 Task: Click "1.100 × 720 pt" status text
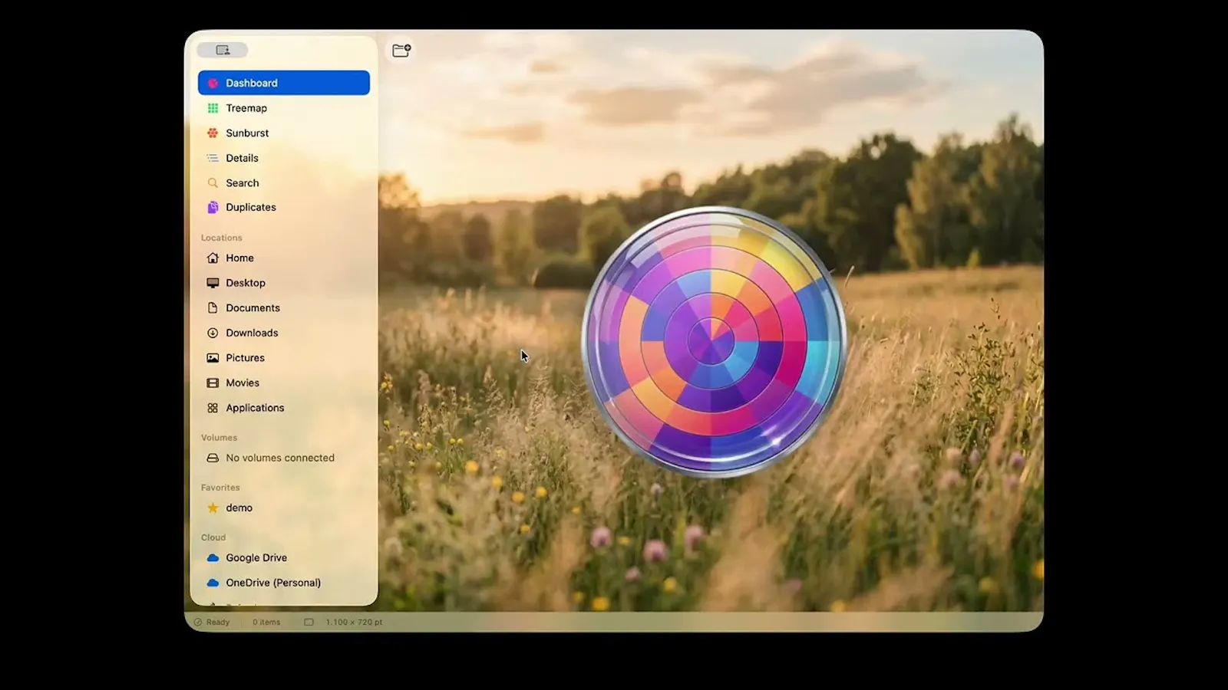(354, 623)
